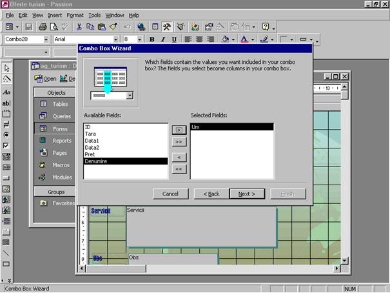Toggle Italic formatting button
Viewport: 390px width, 293px height.
162,39
